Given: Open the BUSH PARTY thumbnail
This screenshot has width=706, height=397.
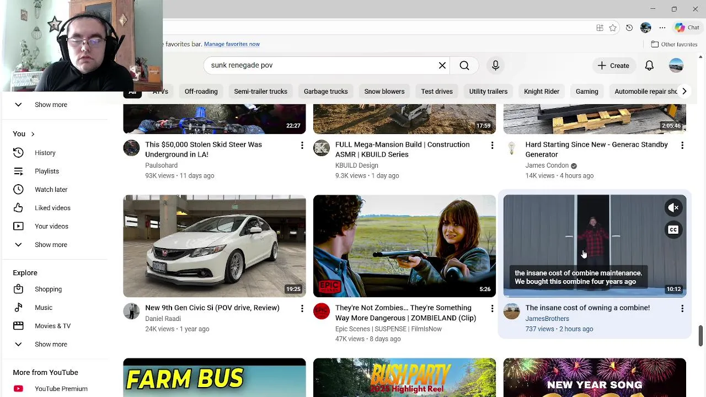Looking at the screenshot, I should point(404,378).
